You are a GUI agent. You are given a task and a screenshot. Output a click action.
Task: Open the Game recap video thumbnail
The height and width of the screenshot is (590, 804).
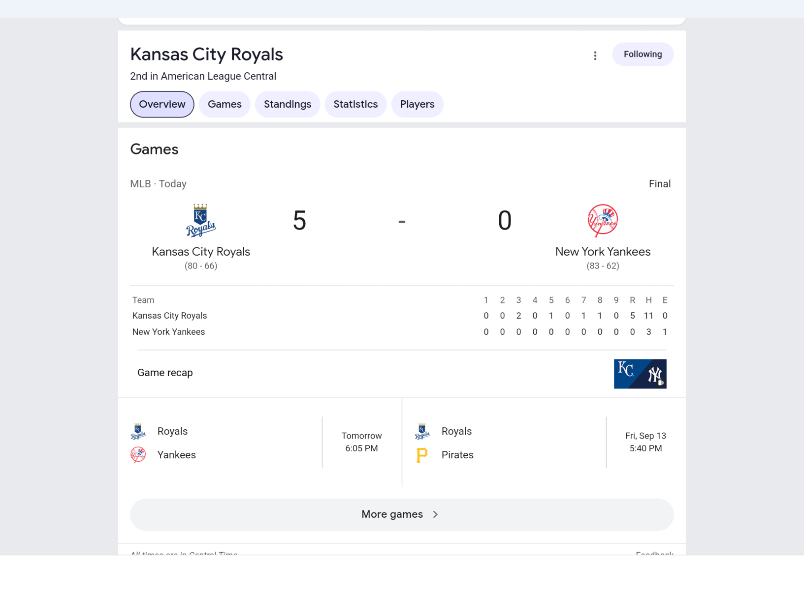click(x=640, y=374)
